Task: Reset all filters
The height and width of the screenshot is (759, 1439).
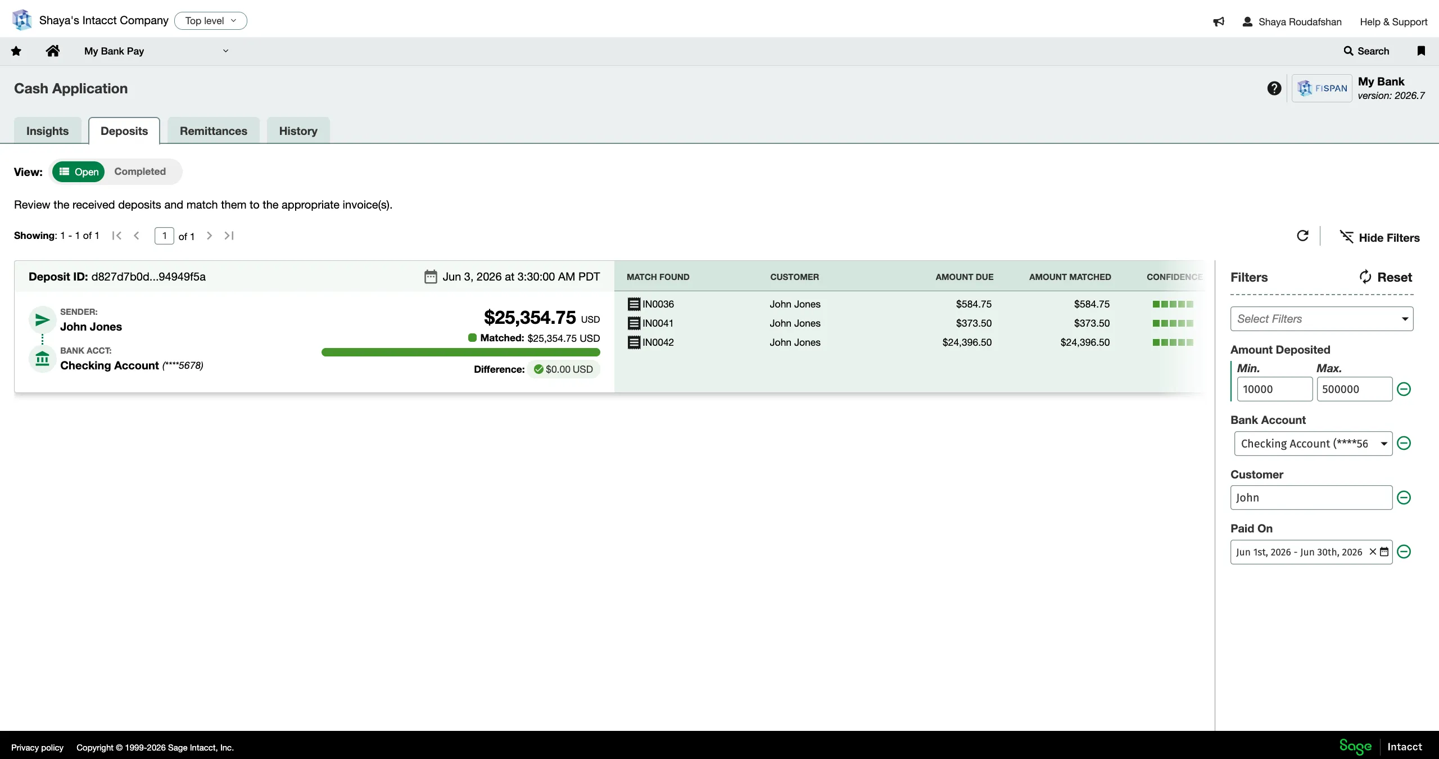Action: (1386, 277)
